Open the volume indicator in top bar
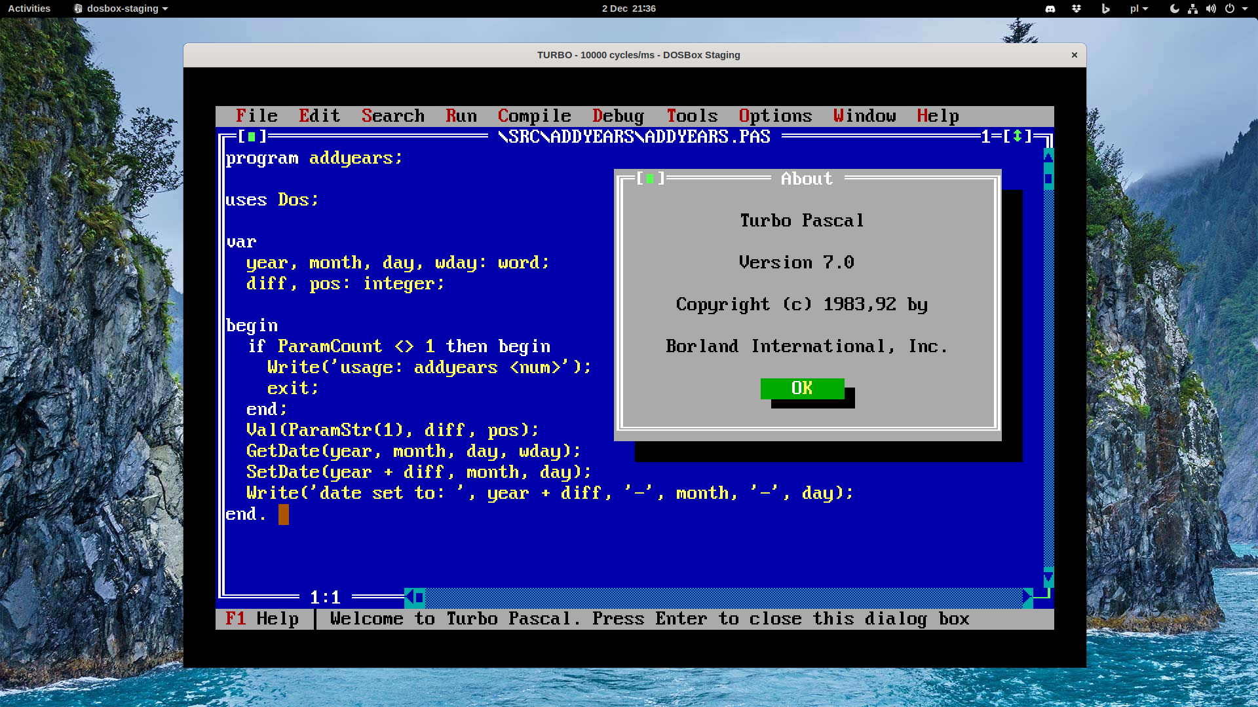1258x707 pixels. [x=1211, y=9]
